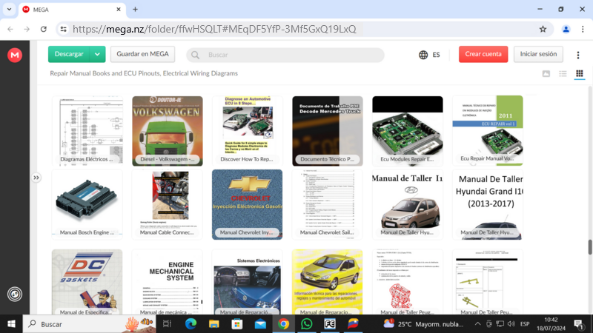The height and width of the screenshot is (333, 593).
Task: Open the MEGA three-dot more menu
Action: pyautogui.click(x=578, y=55)
